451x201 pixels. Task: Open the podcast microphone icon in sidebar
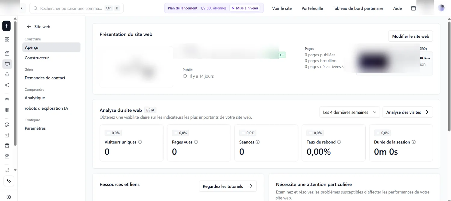point(7,75)
